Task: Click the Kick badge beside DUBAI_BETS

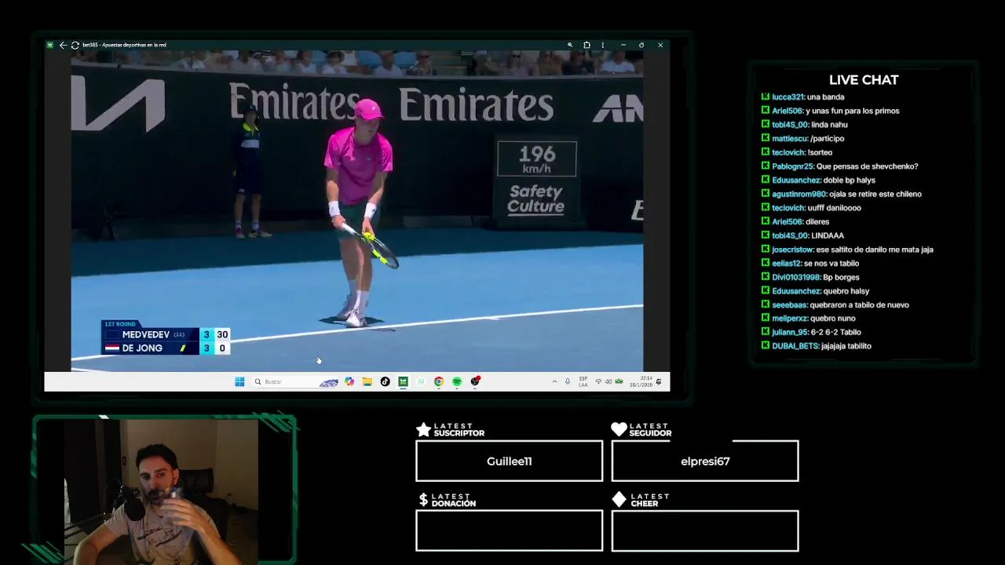Action: click(766, 346)
